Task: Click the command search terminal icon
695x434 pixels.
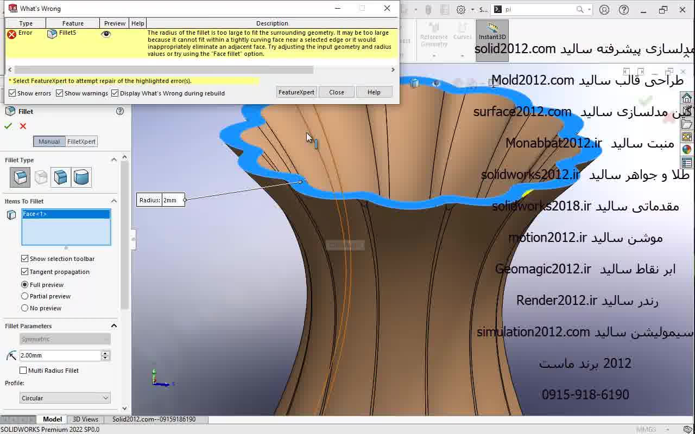Action: point(497,9)
